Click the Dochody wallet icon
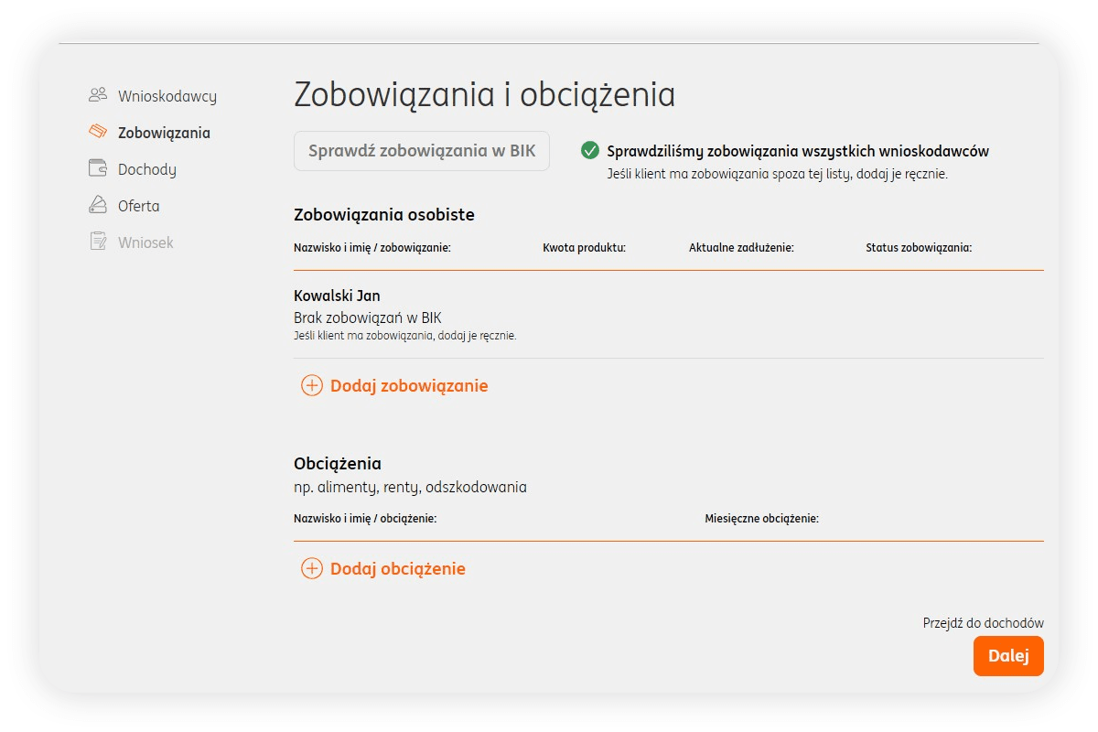Screen dimensions: 1098x732 pyautogui.click(x=98, y=168)
